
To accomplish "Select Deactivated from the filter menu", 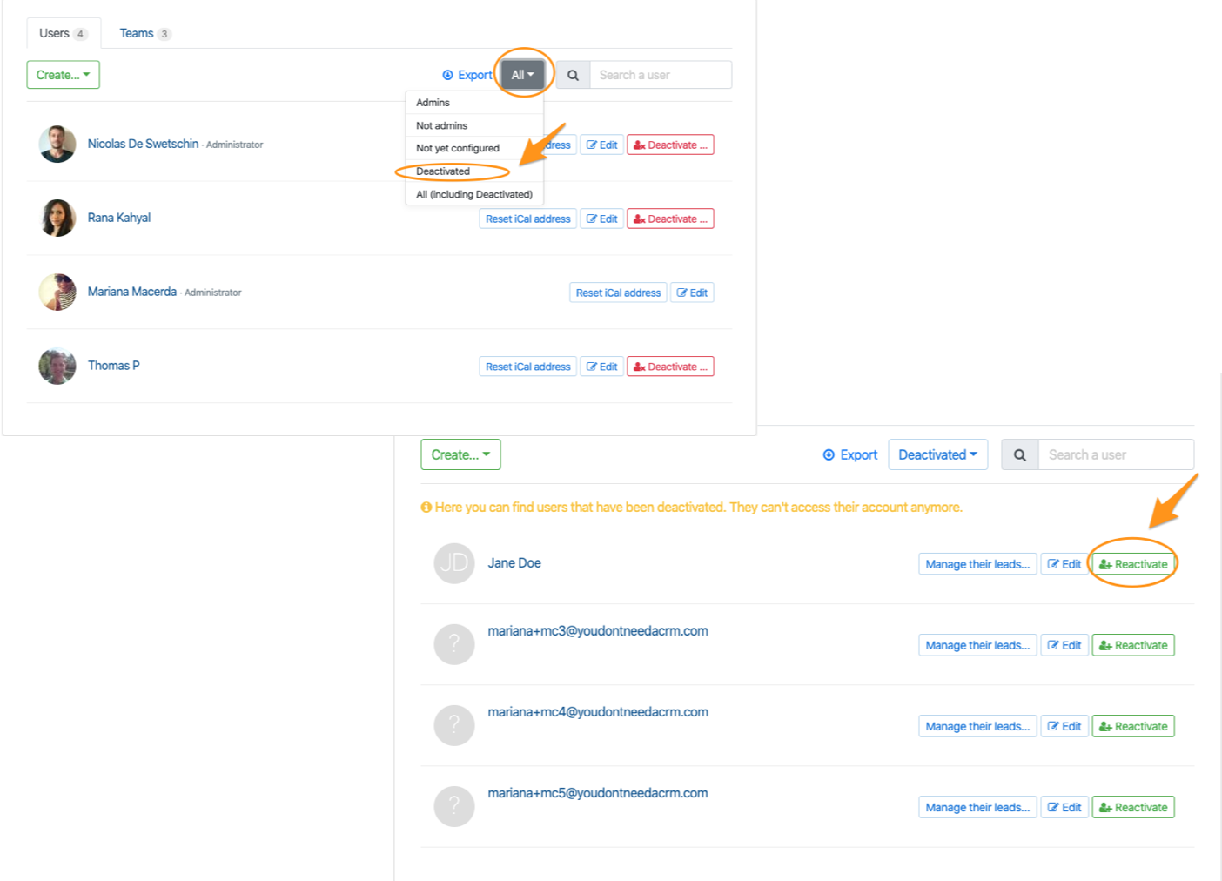I will (443, 171).
